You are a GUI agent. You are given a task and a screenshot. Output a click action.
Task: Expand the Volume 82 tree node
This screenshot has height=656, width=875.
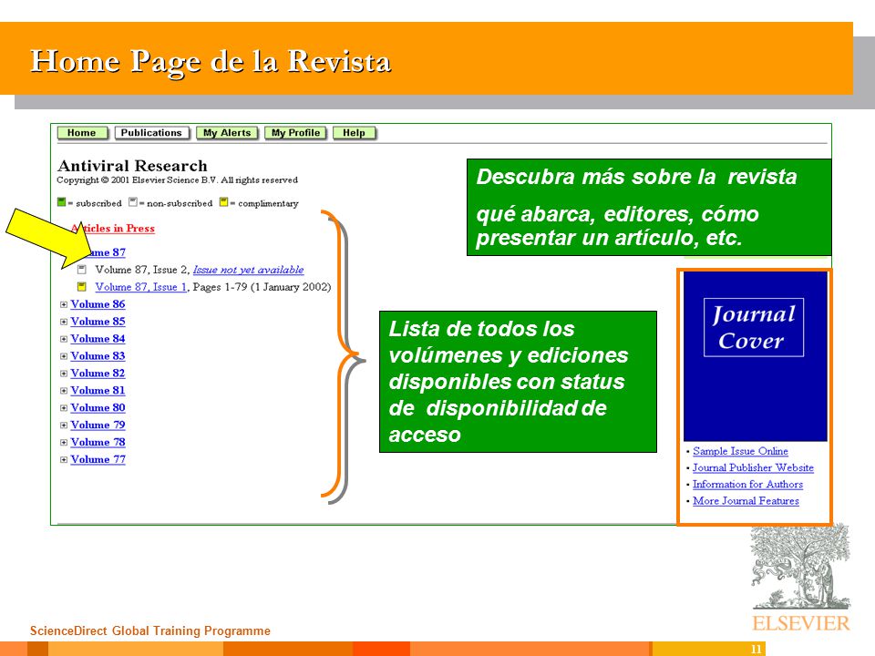point(64,374)
